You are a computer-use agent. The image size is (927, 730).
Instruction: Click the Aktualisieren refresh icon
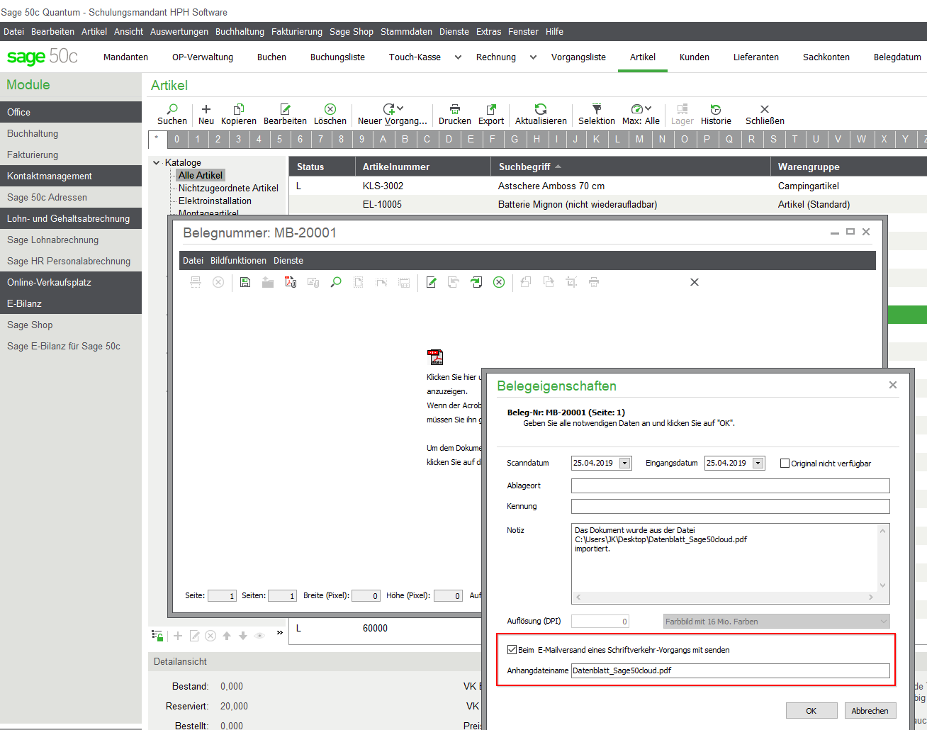click(x=541, y=109)
